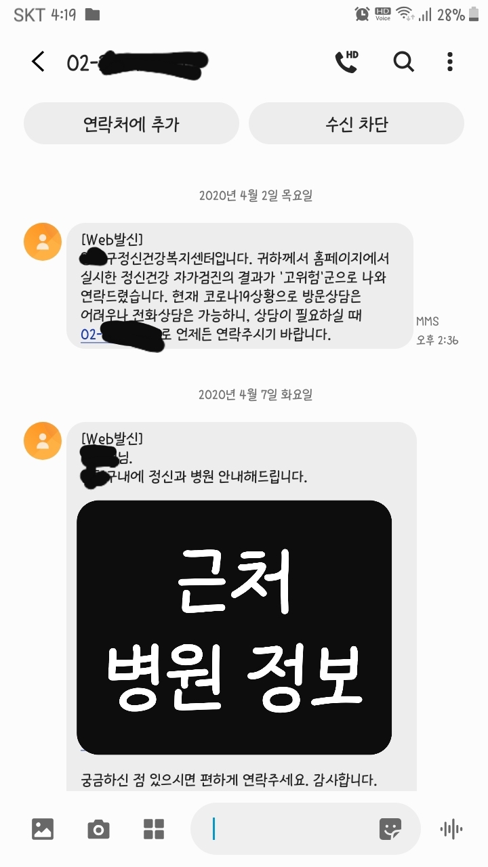488x867 pixels.
Task: Open the camera icon
Action: [98, 829]
